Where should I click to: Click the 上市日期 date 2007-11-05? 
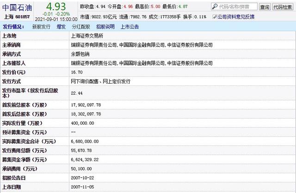click(x=82, y=187)
